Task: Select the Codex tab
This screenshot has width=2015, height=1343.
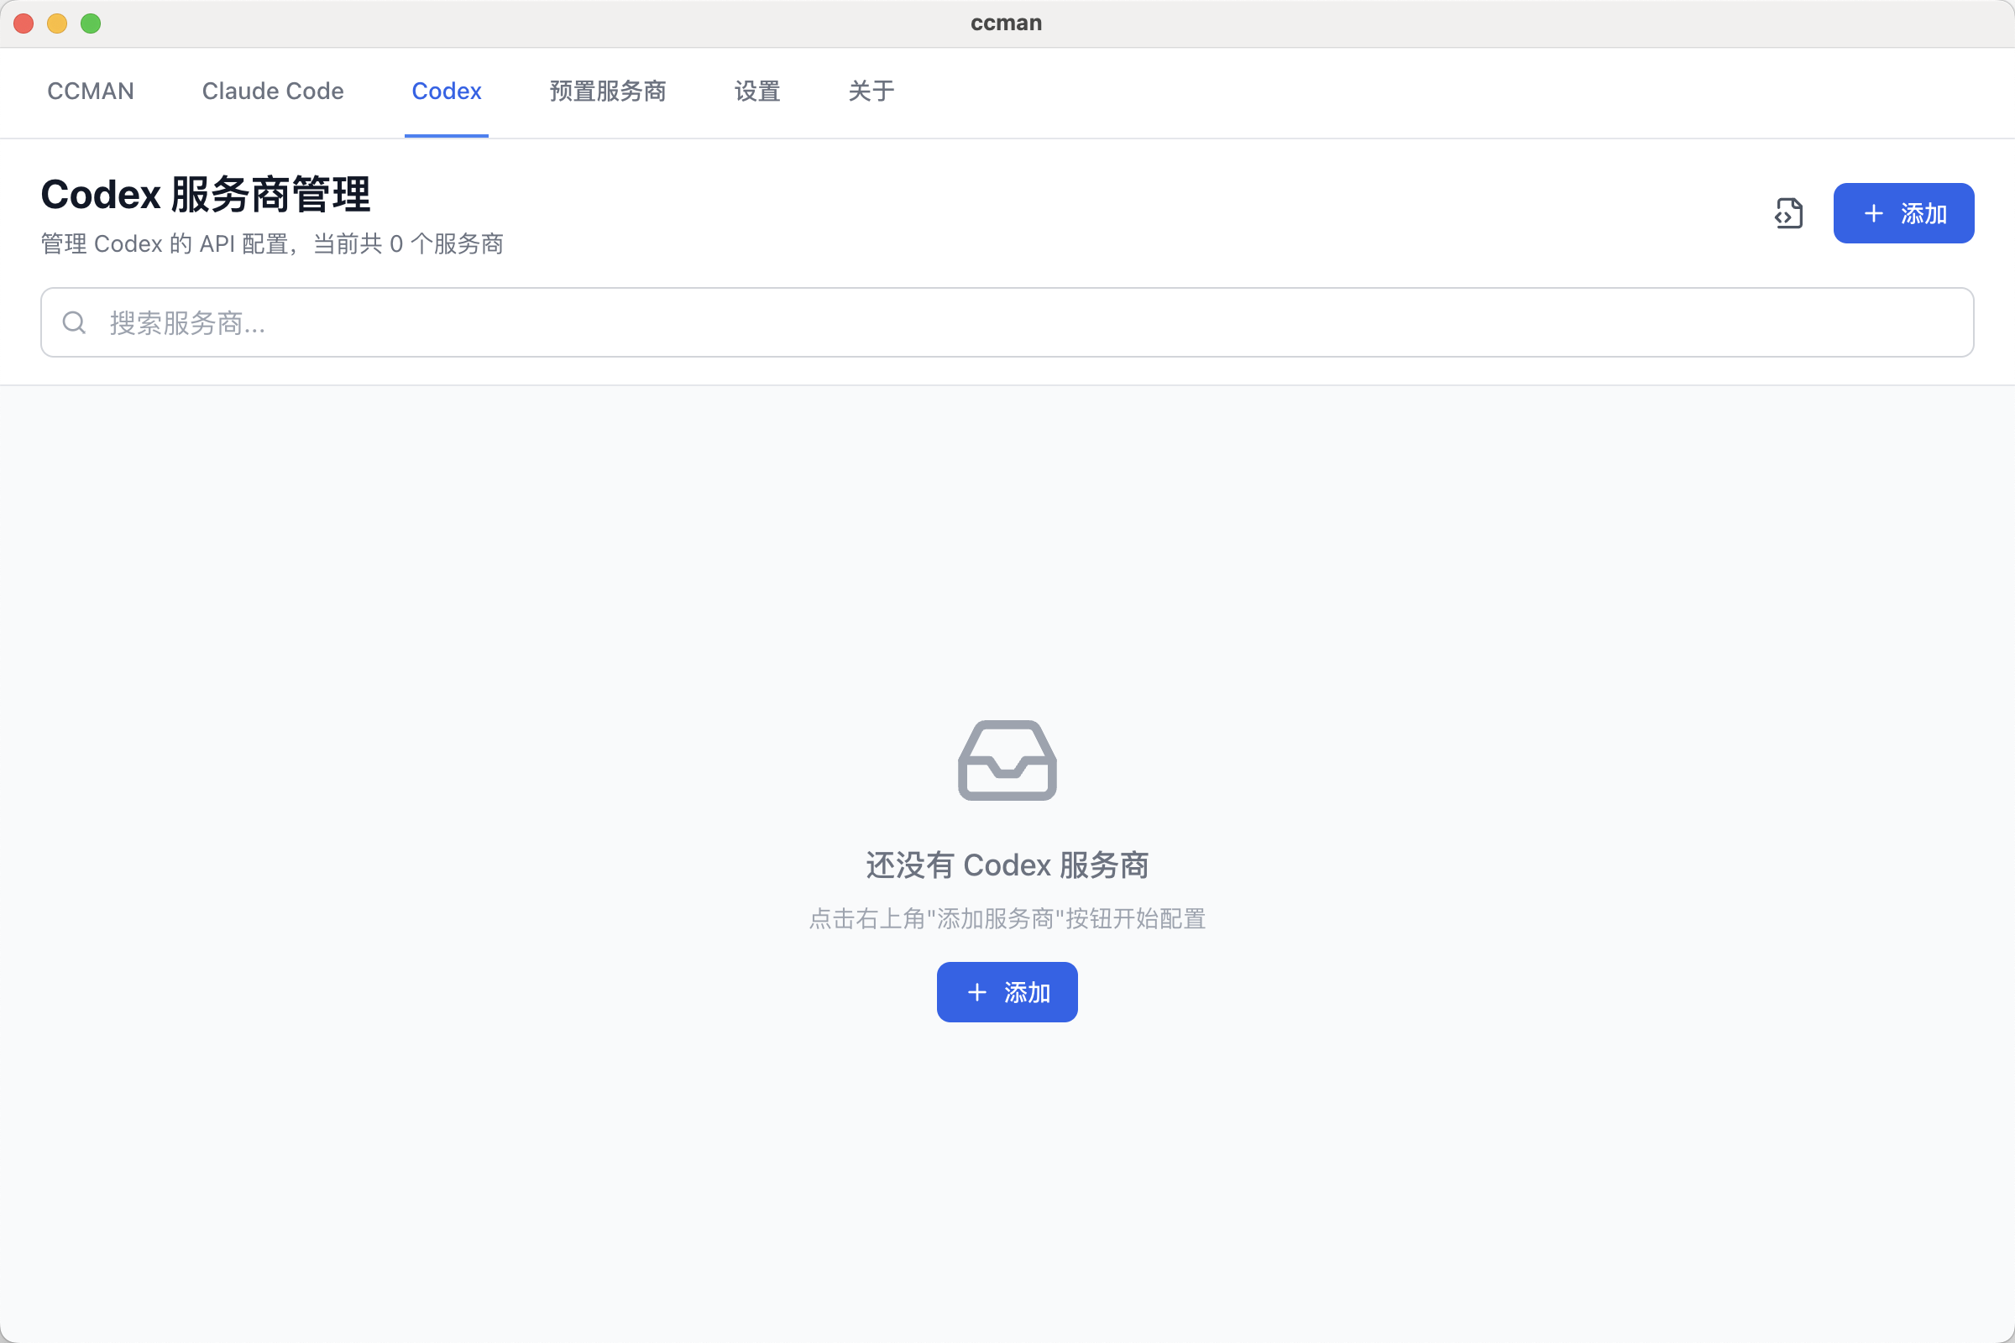Action: pyautogui.click(x=447, y=91)
